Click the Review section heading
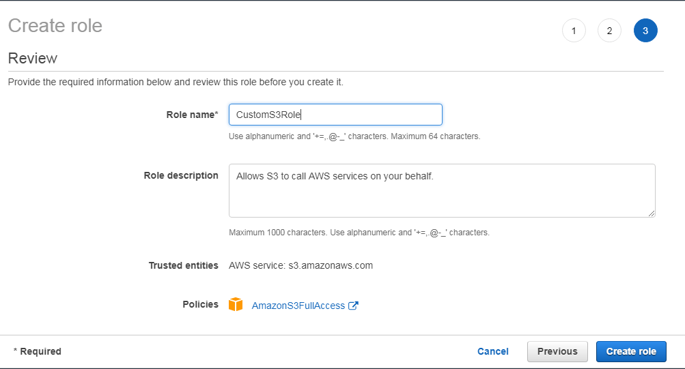Image resolution: width=685 pixels, height=369 pixels. click(33, 59)
